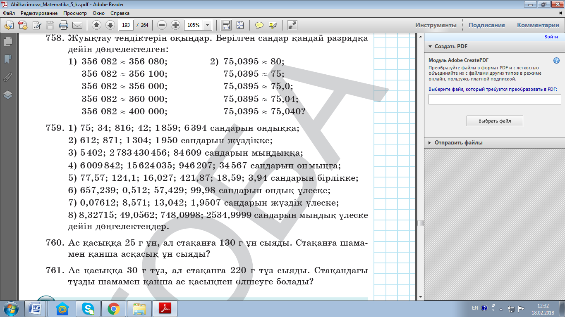The image size is (565, 317).
Task: Switch to read mode view icon
Action: click(x=292, y=25)
